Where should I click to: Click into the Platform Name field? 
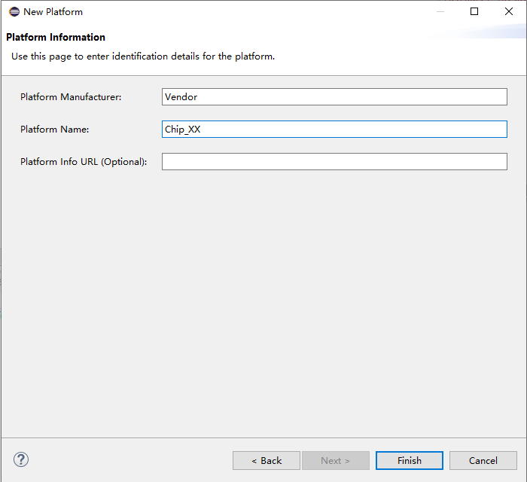[x=334, y=130]
